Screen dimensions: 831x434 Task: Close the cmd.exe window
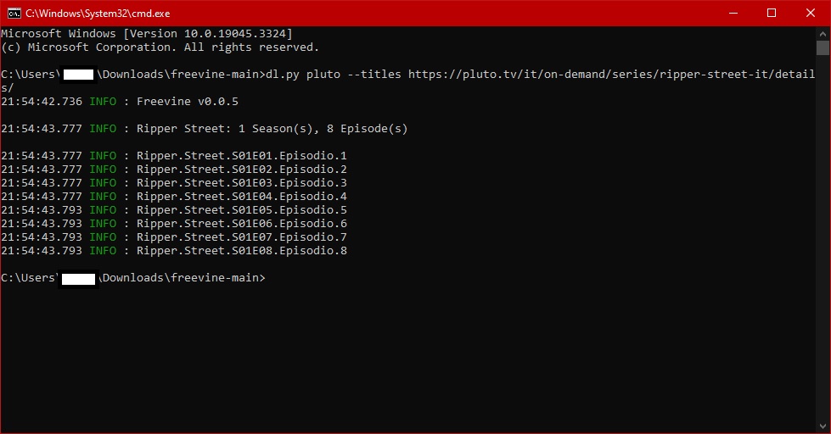click(x=811, y=13)
